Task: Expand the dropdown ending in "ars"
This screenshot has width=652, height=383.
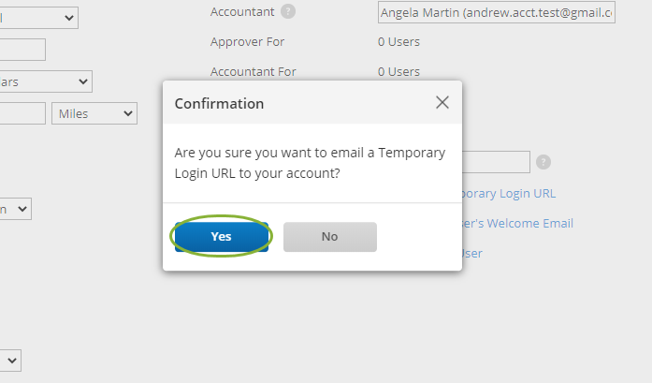Action: click(x=45, y=82)
